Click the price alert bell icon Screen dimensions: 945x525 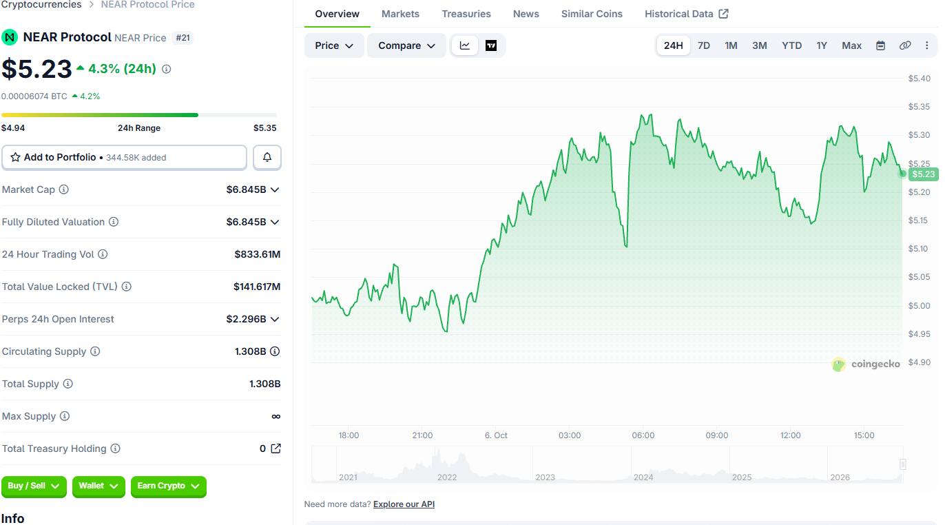pyautogui.click(x=267, y=157)
